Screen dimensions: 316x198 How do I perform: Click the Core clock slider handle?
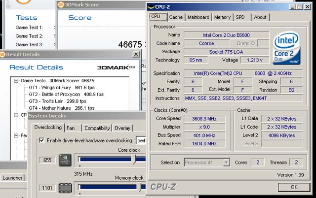pos(134,160)
